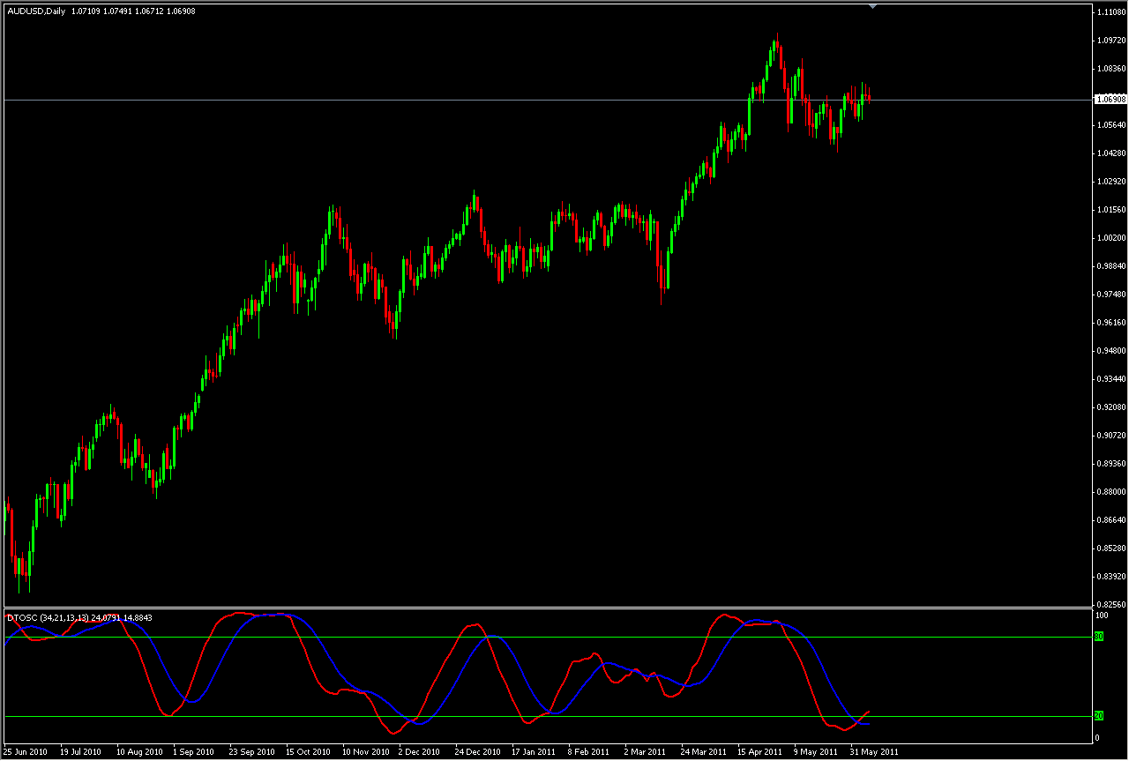Click the 2 Mar 2011 date label
This screenshot has width=1129, height=761.
(645, 752)
